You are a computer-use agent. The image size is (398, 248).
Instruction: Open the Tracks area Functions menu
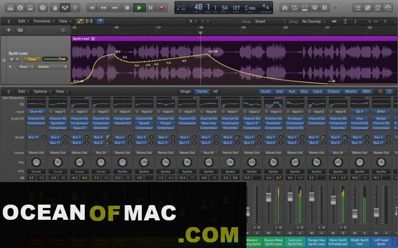coord(44,21)
